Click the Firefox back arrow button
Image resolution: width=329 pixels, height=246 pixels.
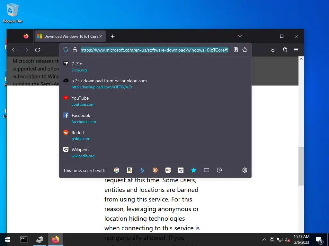(14, 50)
